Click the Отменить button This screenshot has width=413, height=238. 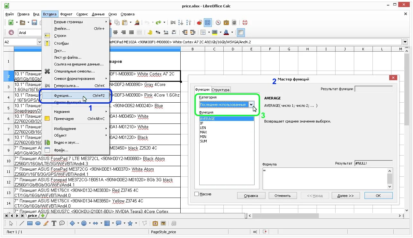point(283,196)
